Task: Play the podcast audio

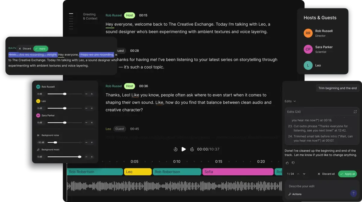Action: (x=184, y=149)
